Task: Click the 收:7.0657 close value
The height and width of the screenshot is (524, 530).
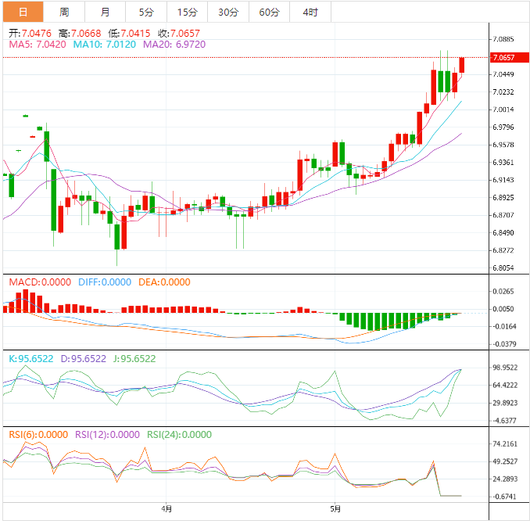Action: pos(179,33)
